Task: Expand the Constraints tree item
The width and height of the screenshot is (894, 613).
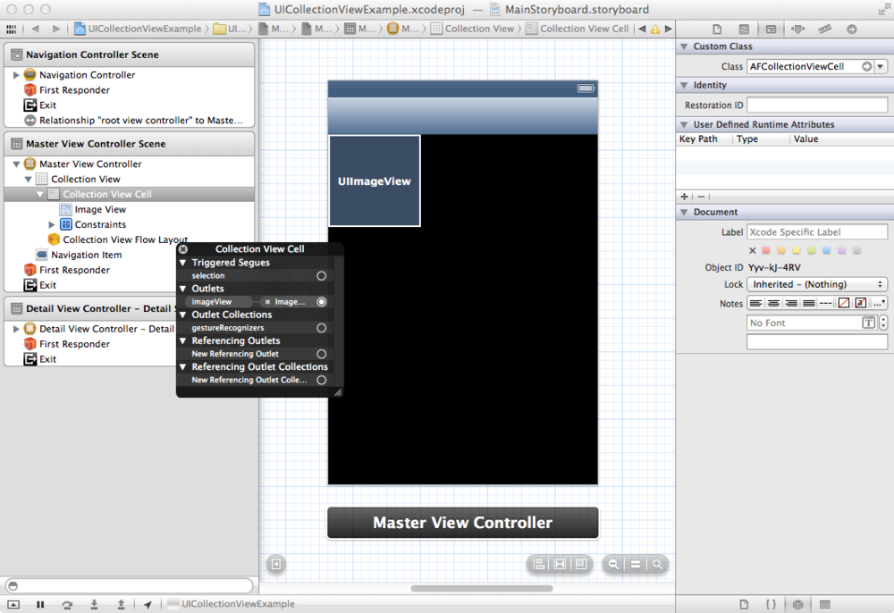Action: point(52,225)
